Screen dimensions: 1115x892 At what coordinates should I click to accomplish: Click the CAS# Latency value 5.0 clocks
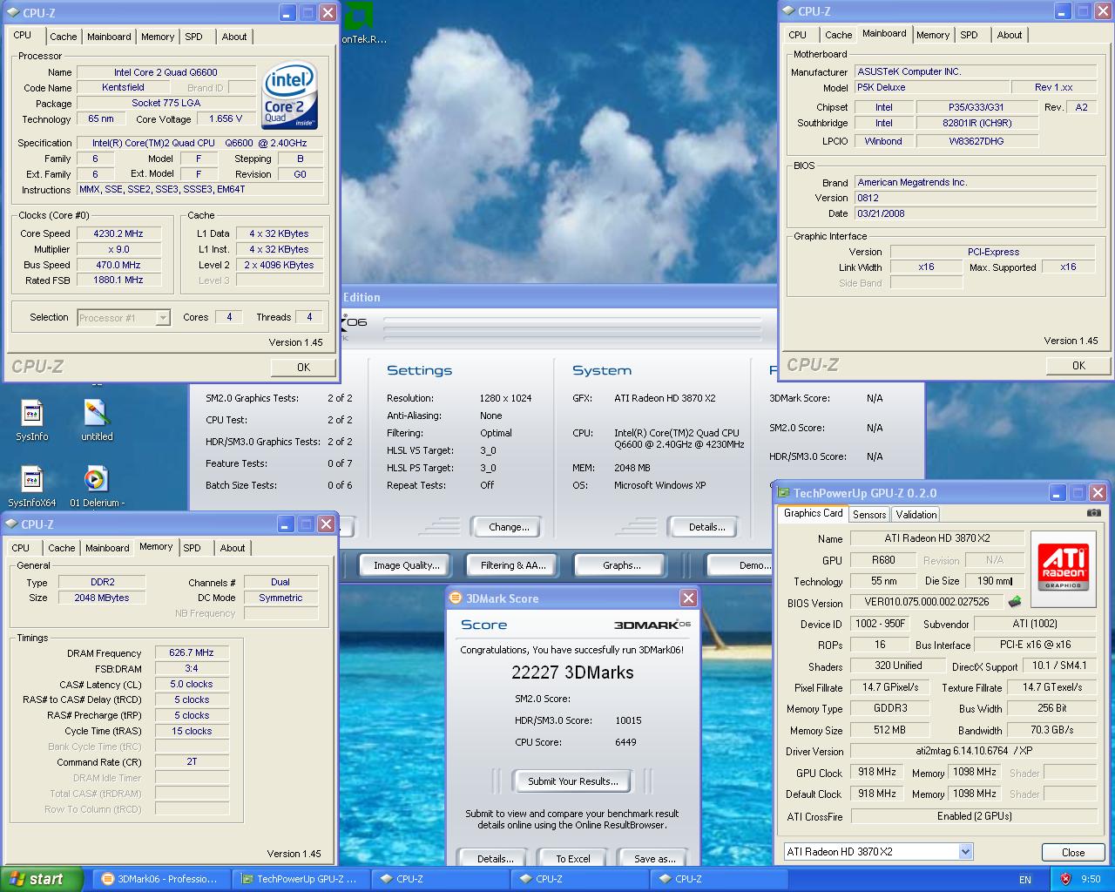click(192, 684)
